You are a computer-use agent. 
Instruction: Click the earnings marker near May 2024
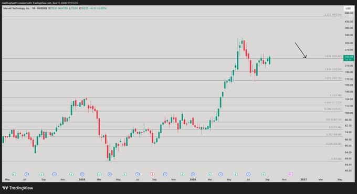click(14, 174)
